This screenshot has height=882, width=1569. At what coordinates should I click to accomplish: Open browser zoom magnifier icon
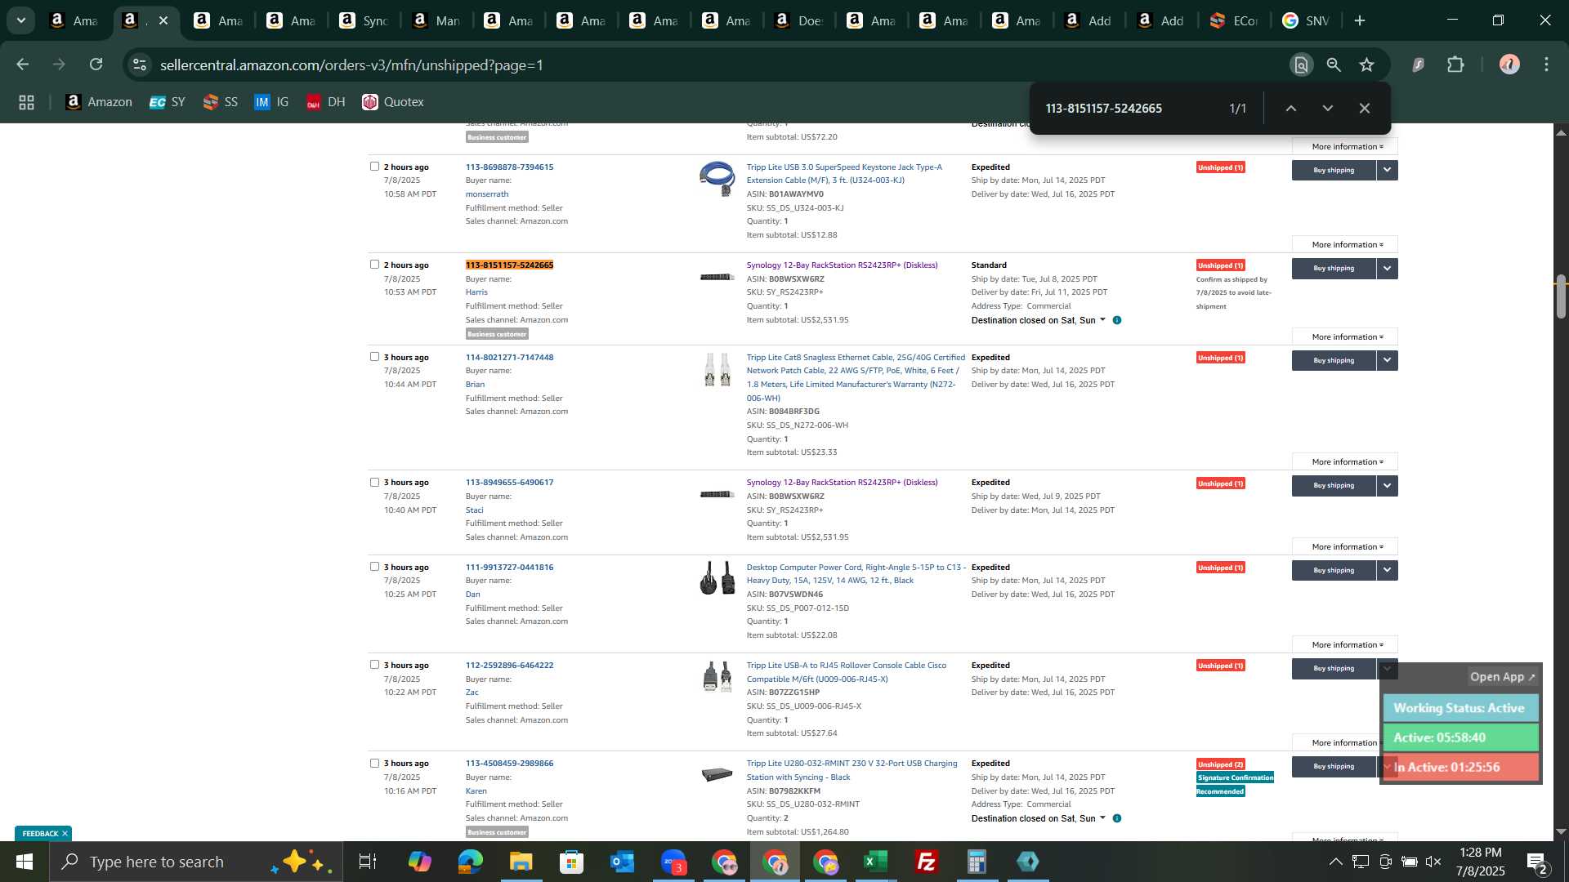(1334, 65)
